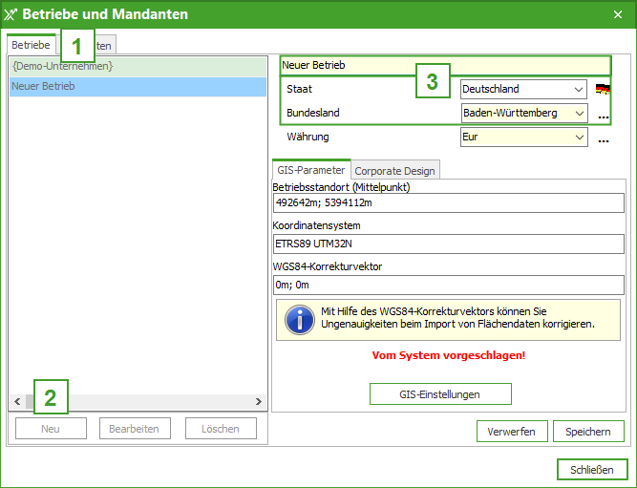
Task: Click the ellipsis button next to Währung
Action: [x=603, y=139]
